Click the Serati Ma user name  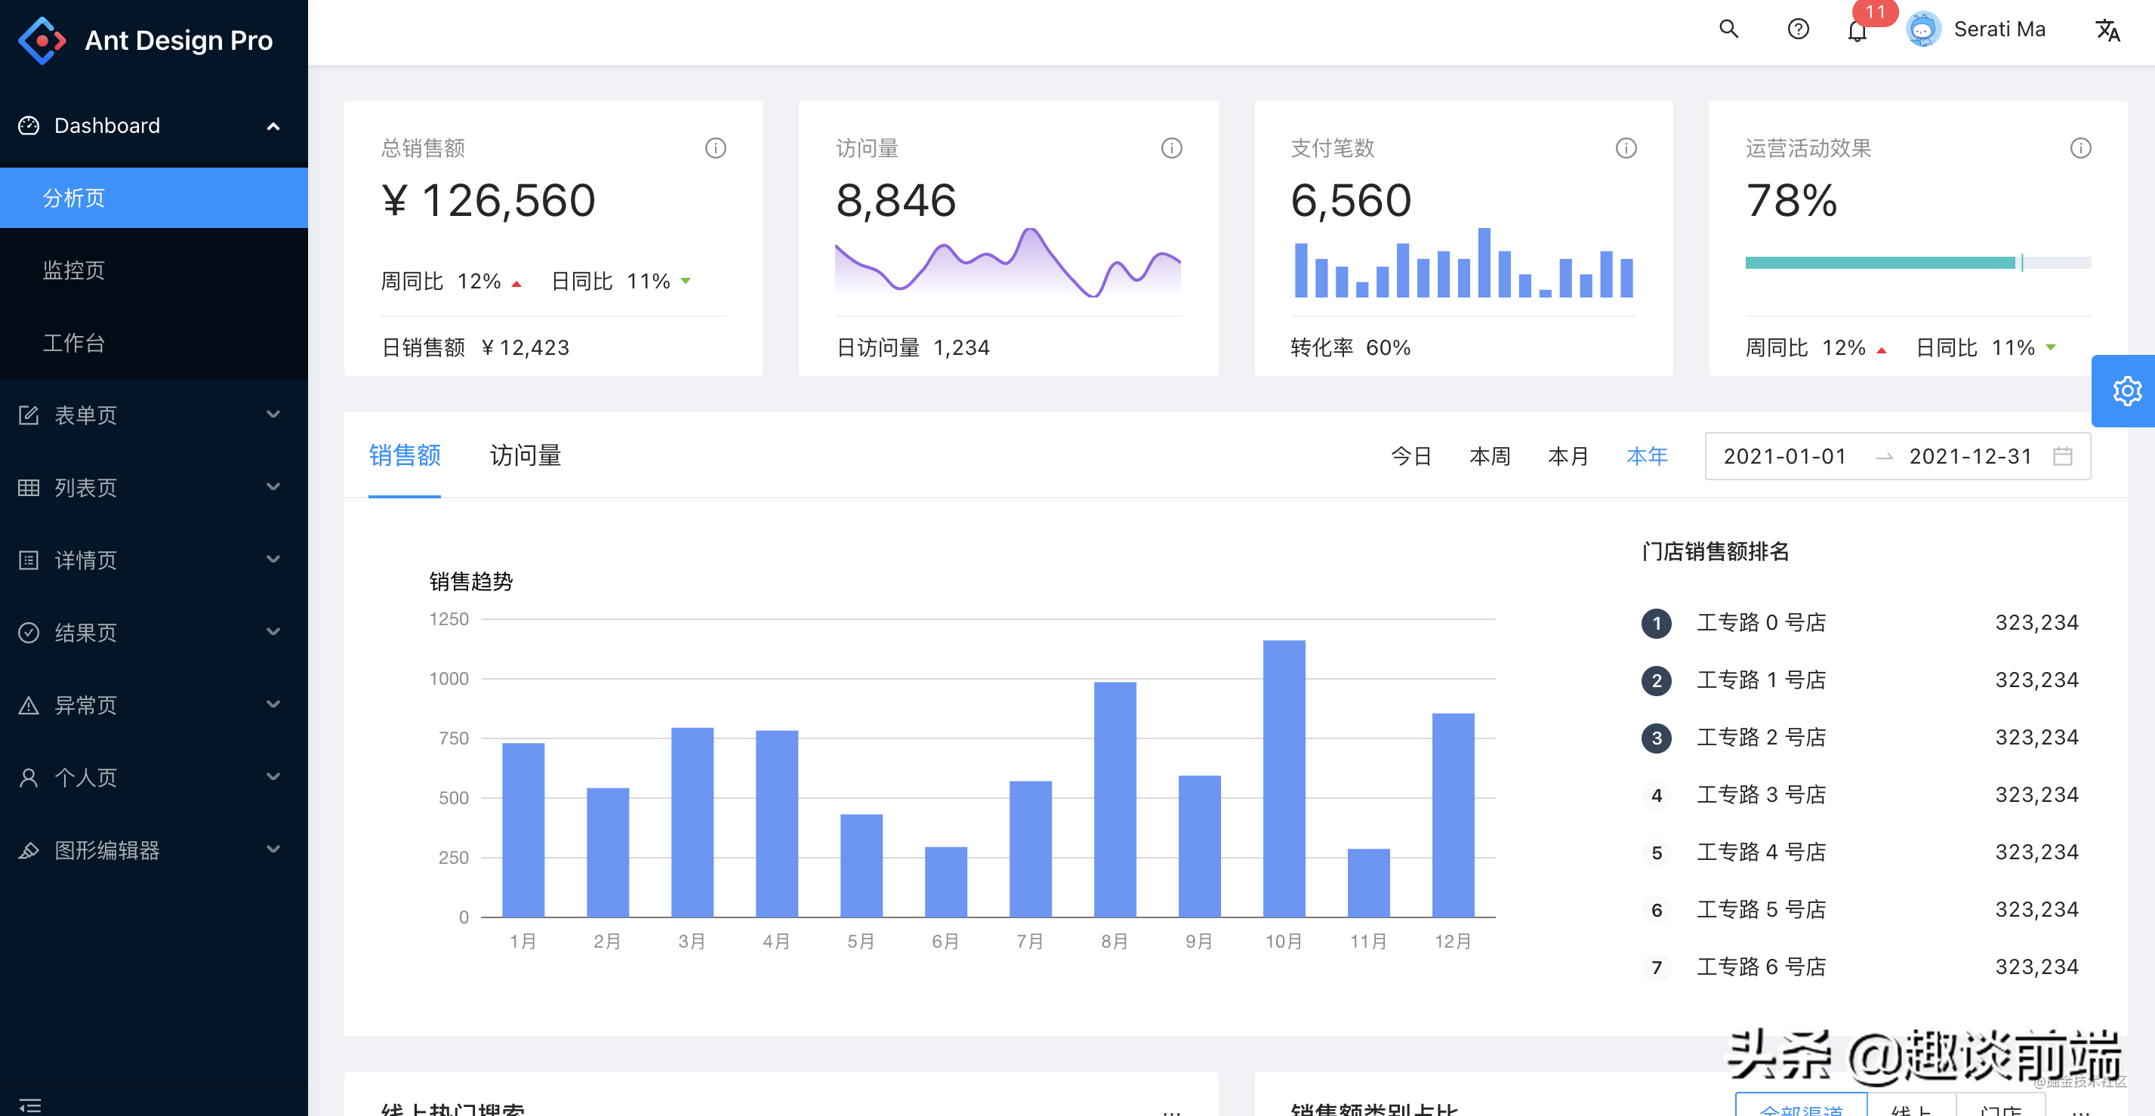[x=1999, y=30]
